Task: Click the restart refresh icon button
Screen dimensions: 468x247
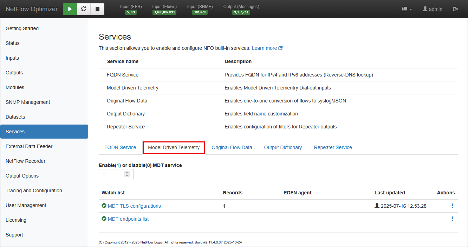Action: (84, 9)
